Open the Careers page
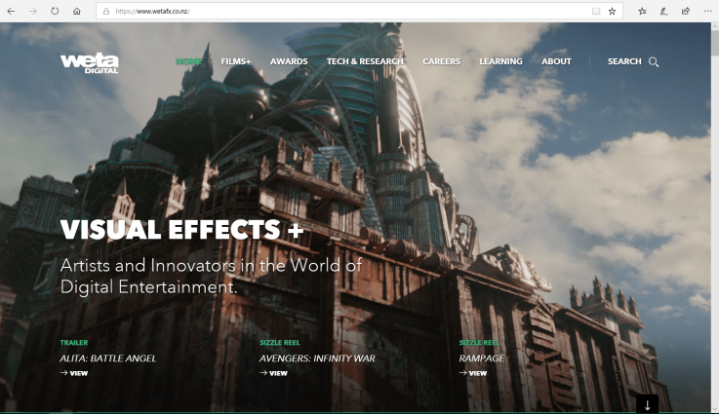The height and width of the screenshot is (414, 719). click(x=441, y=61)
